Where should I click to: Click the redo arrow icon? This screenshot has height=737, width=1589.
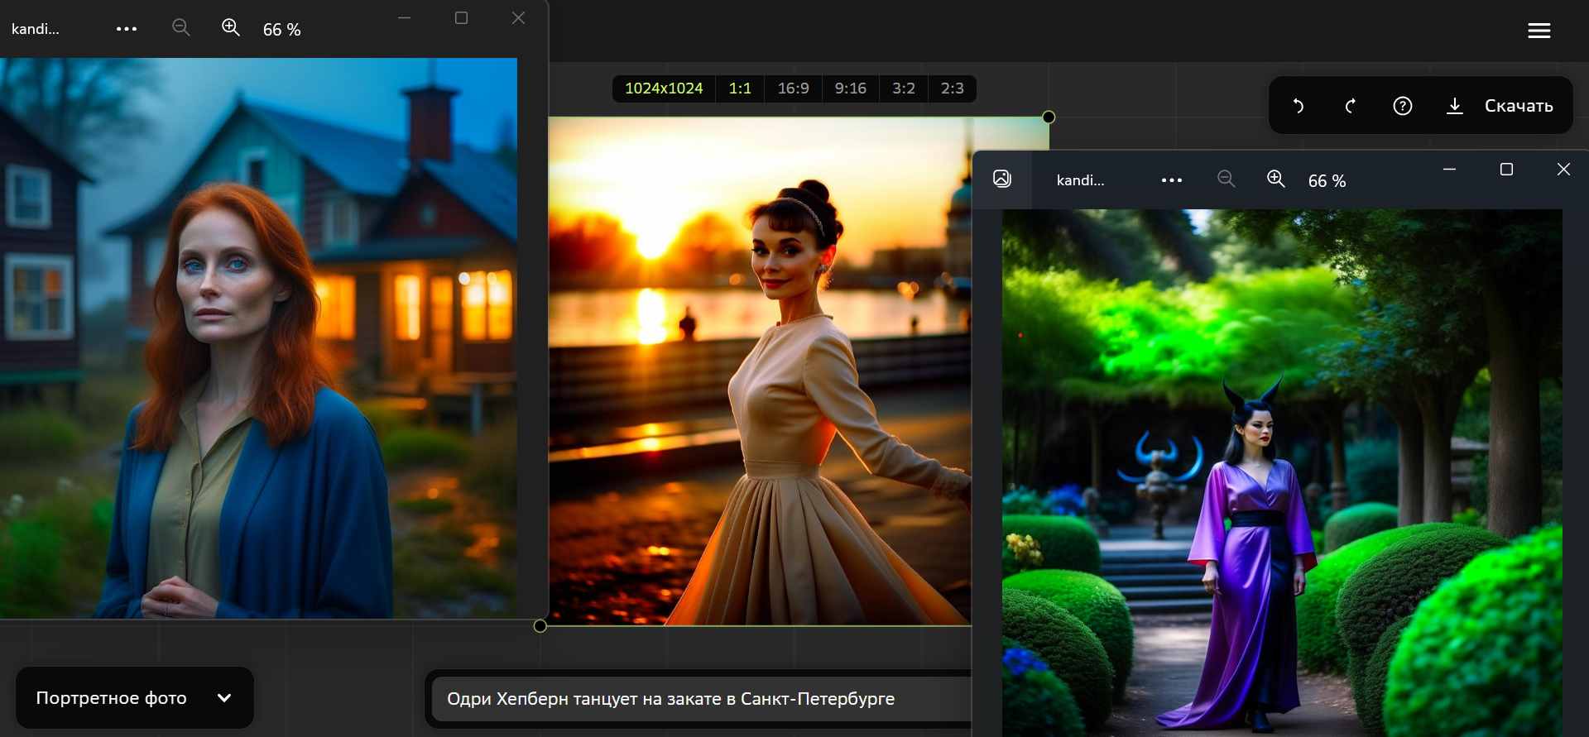coord(1350,106)
